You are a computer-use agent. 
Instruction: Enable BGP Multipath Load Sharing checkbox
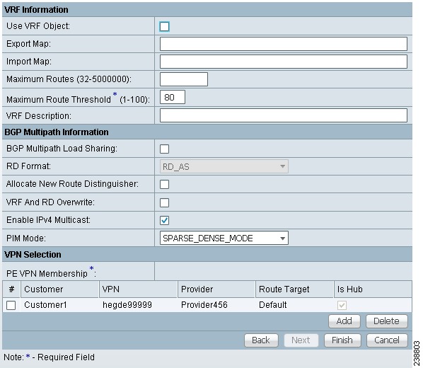[164, 149]
